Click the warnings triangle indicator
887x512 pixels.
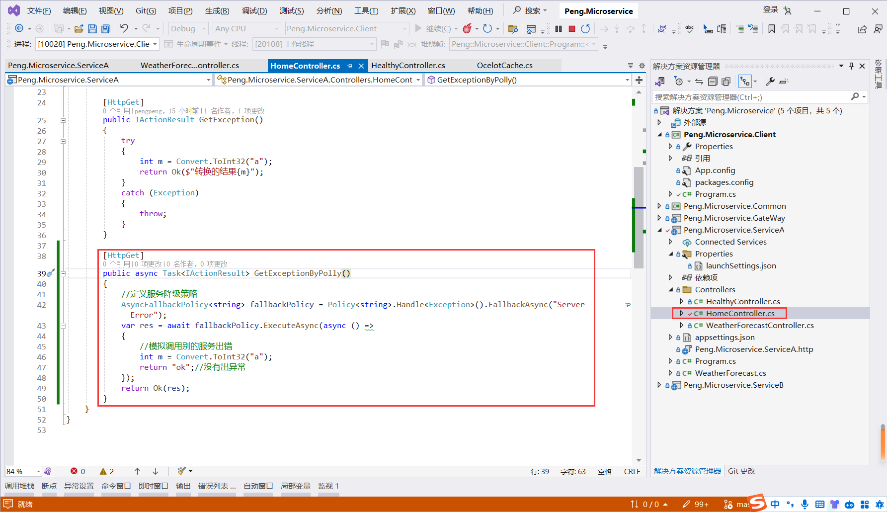[x=107, y=471]
